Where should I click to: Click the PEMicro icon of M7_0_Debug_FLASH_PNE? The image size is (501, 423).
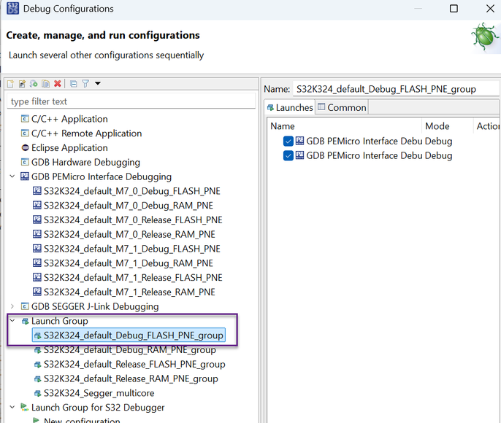(37, 191)
